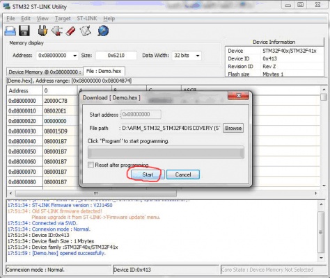Click the globe icon in the toolbar
This screenshot has height=278, width=330.
(x=103, y=31)
